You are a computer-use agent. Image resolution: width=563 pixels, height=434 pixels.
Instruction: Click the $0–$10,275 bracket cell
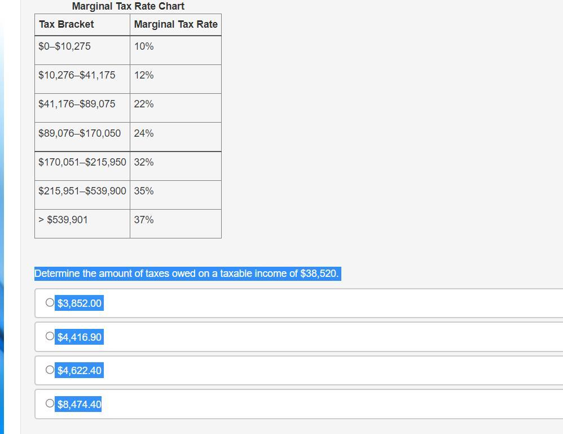coord(64,46)
